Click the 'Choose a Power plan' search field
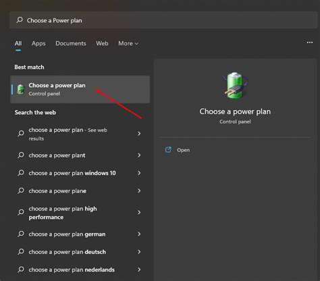This screenshot has width=320, height=281. click(163, 20)
